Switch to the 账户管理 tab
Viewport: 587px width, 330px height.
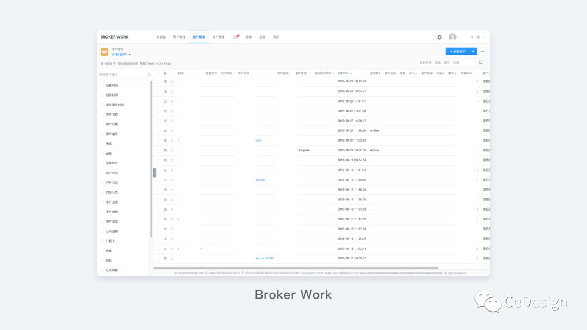218,37
